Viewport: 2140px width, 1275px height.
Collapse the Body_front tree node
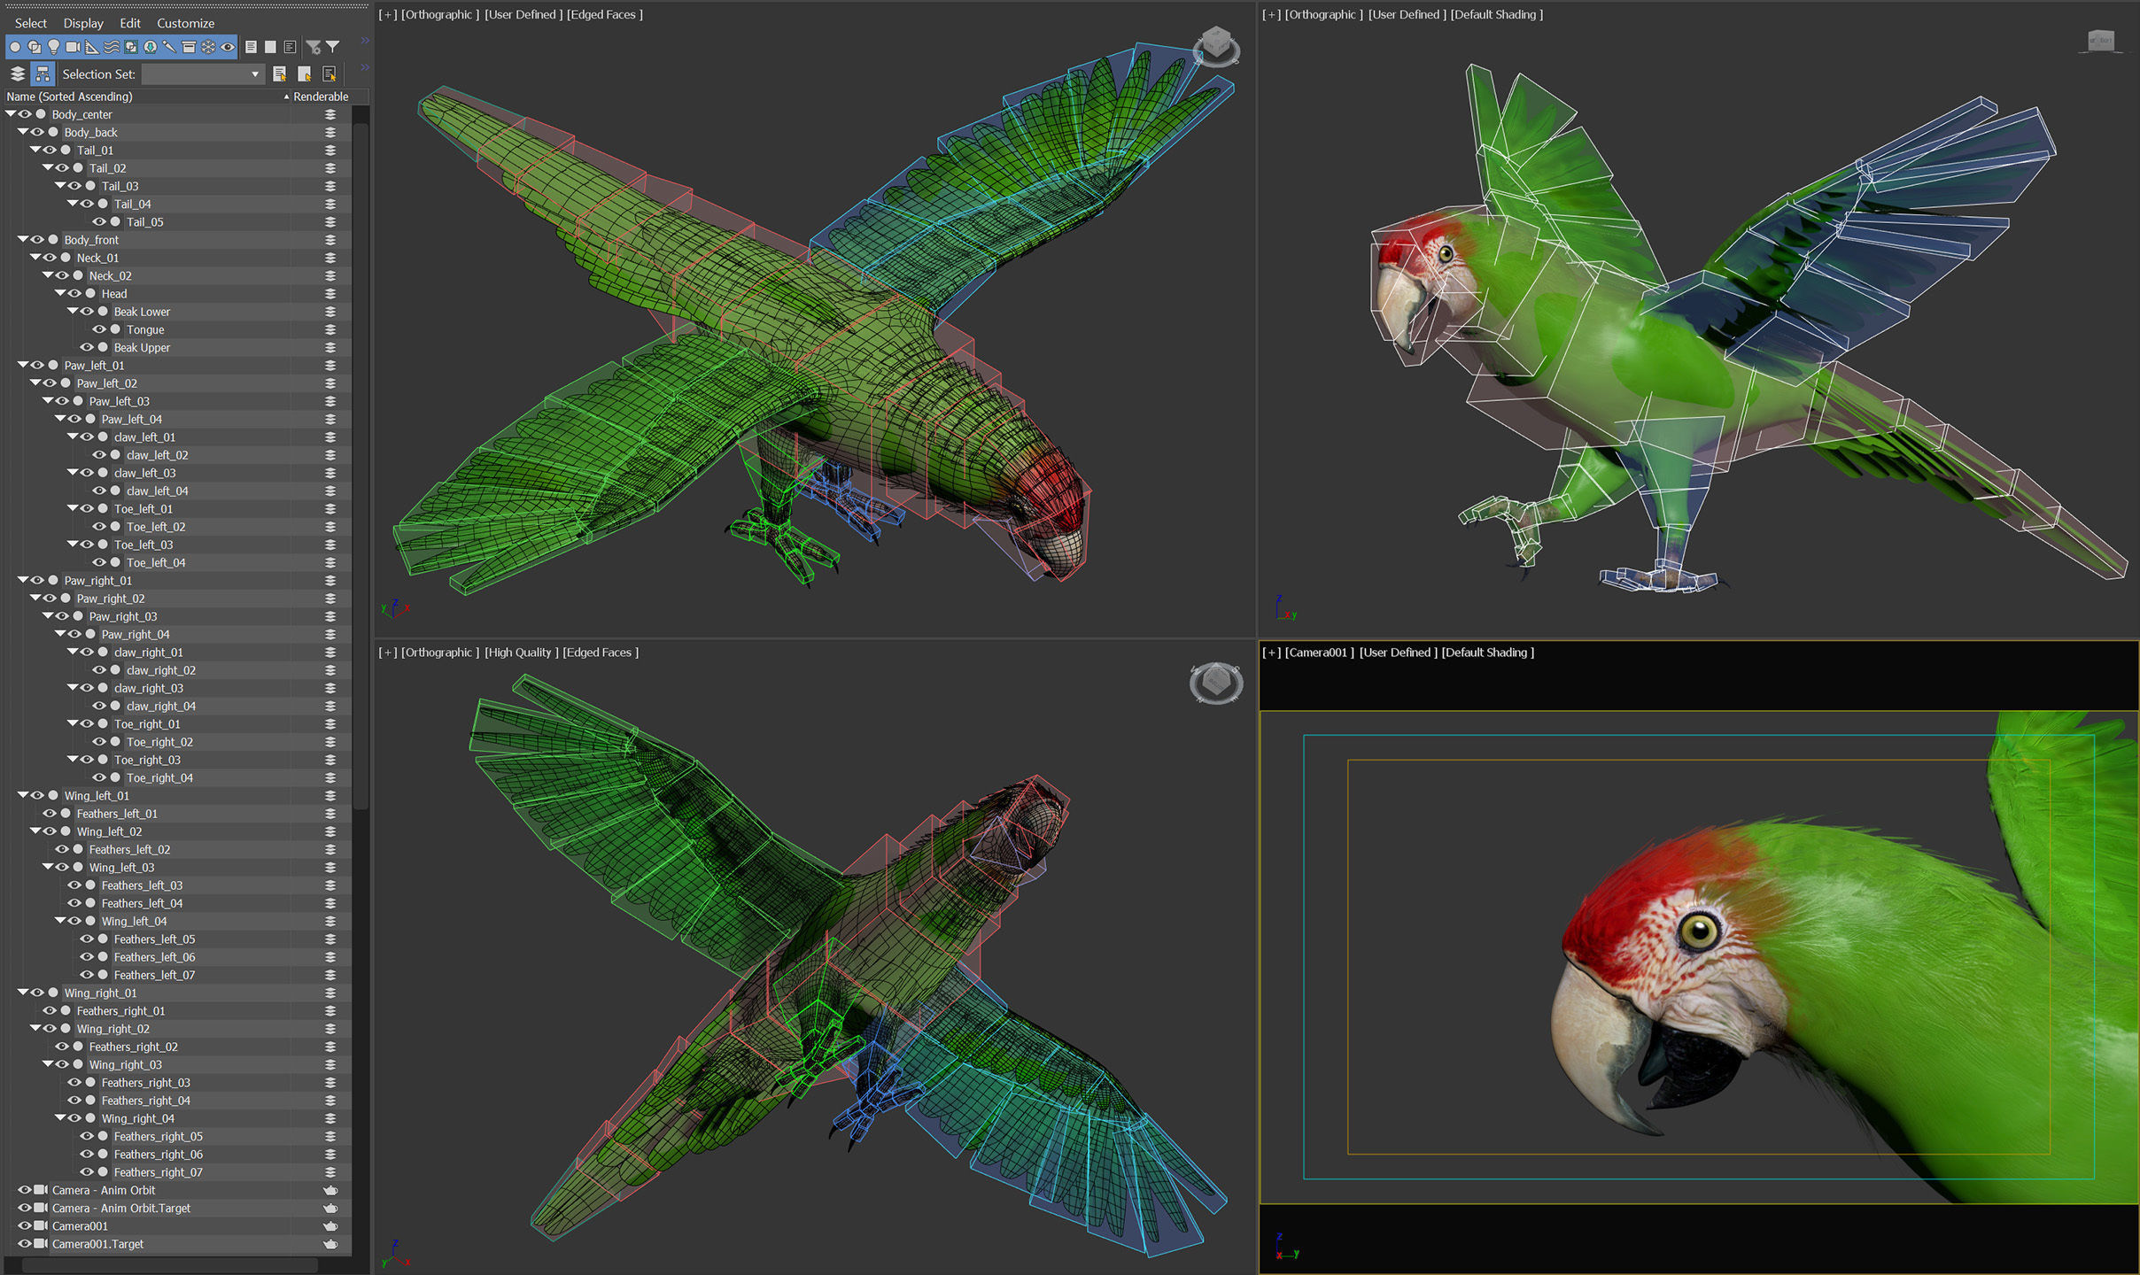[23, 239]
